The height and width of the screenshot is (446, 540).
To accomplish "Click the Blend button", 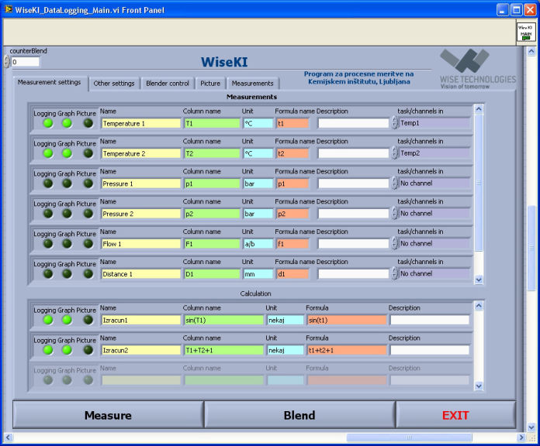I will coord(299,415).
